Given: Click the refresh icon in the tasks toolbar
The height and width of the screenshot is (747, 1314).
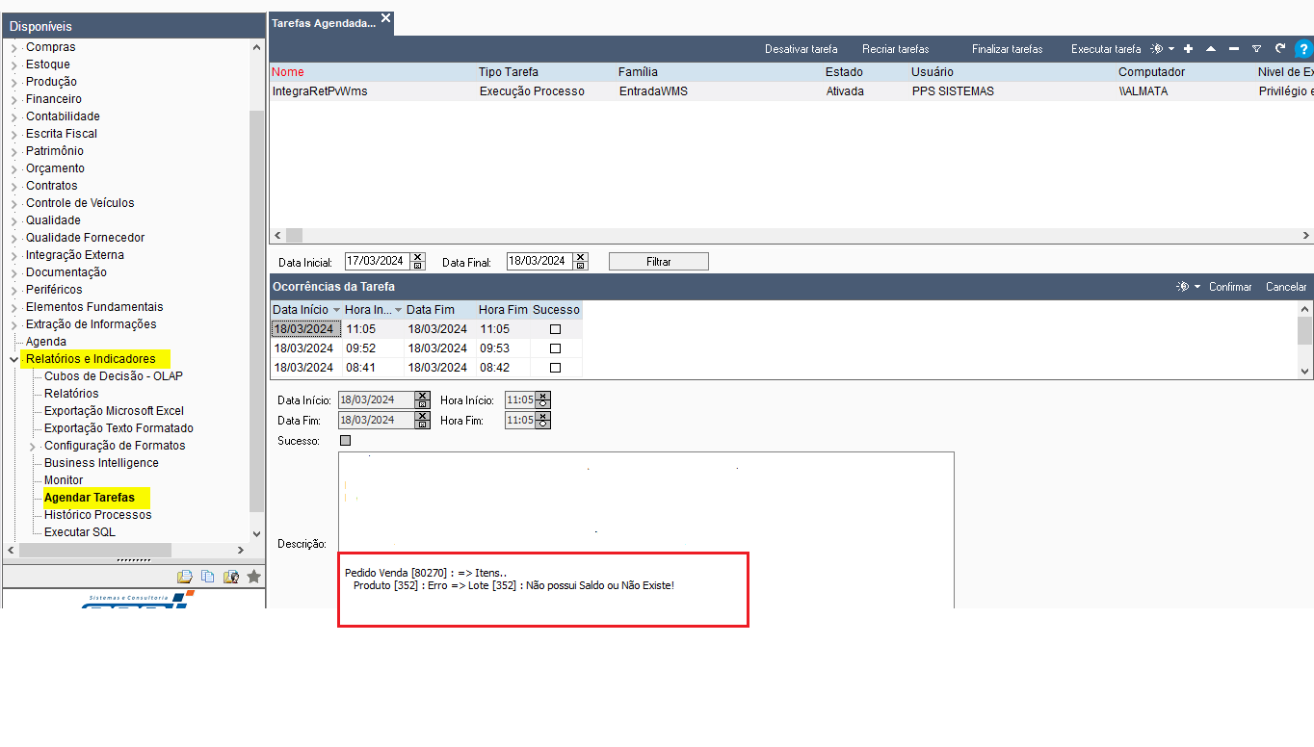Looking at the screenshot, I should coord(1280,49).
